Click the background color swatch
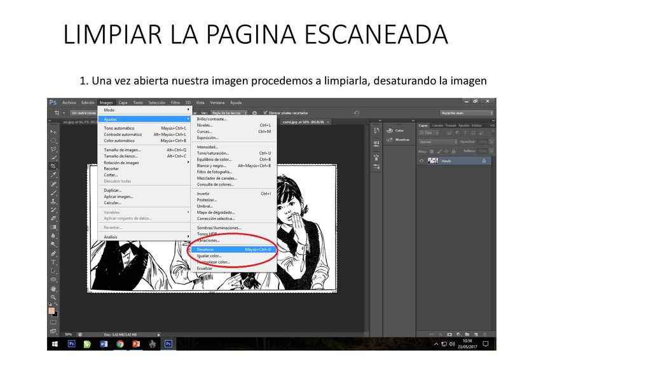651x366 pixels. 55,314
